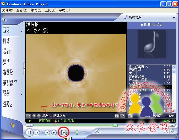Open the 复制到 CD 或设备 tab
The width and height of the screenshot is (179, 140).
(x=11, y=83)
